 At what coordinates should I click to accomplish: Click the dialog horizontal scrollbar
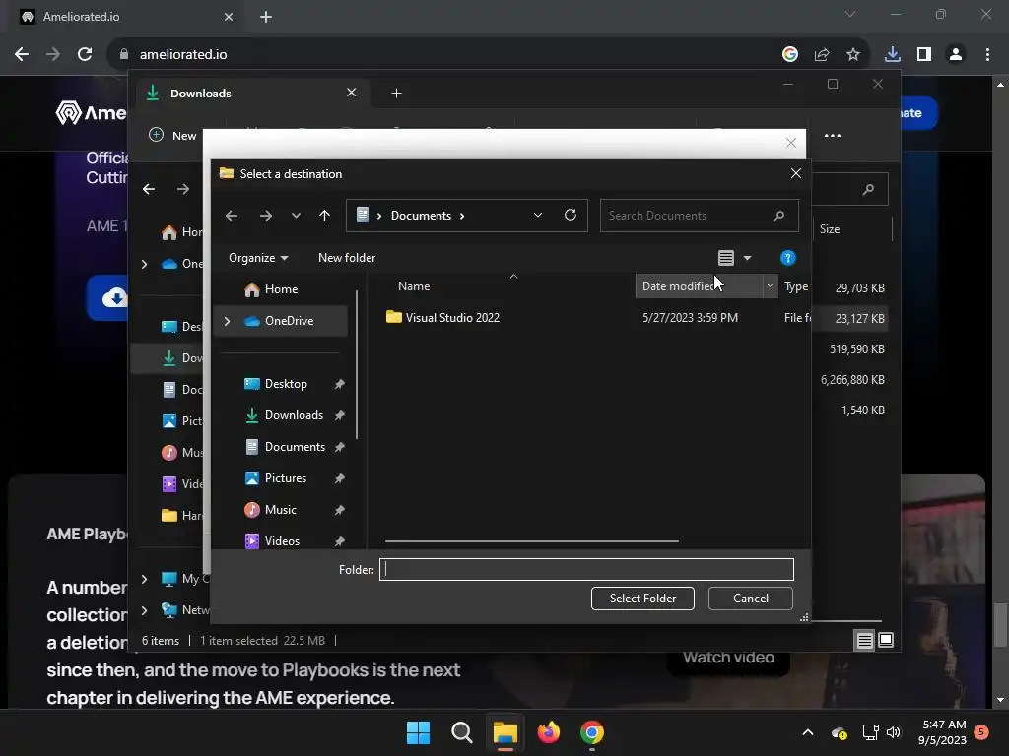pos(531,541)
